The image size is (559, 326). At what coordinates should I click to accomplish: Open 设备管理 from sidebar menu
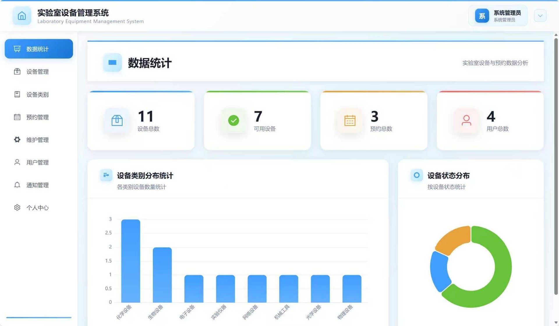pyautogui.click(x=37, y=72)
